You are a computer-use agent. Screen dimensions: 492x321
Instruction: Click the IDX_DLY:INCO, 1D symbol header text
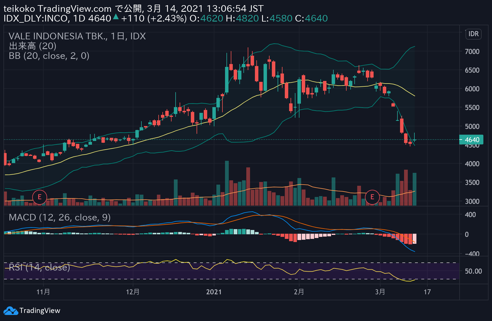pyautogui.click(x=45, y=18)
